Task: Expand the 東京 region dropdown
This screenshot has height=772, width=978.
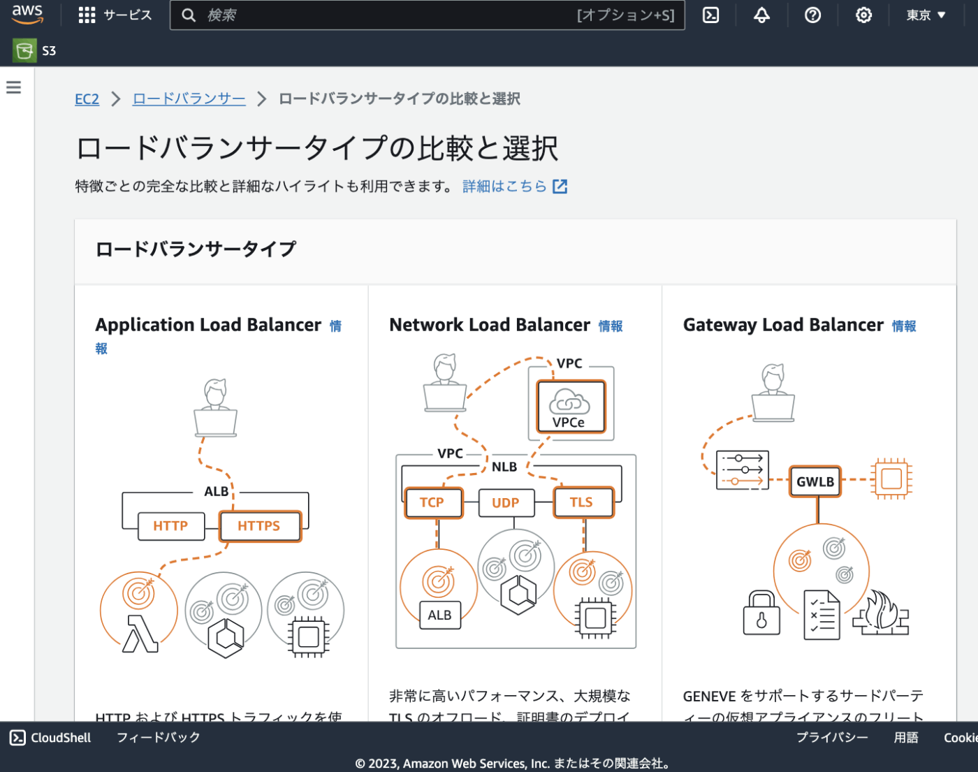Action: (926, 15)
